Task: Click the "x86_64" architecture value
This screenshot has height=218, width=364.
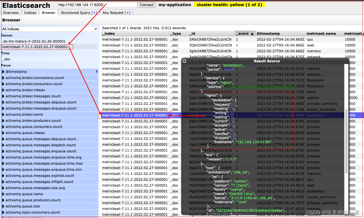Action: tap(241, 172)
